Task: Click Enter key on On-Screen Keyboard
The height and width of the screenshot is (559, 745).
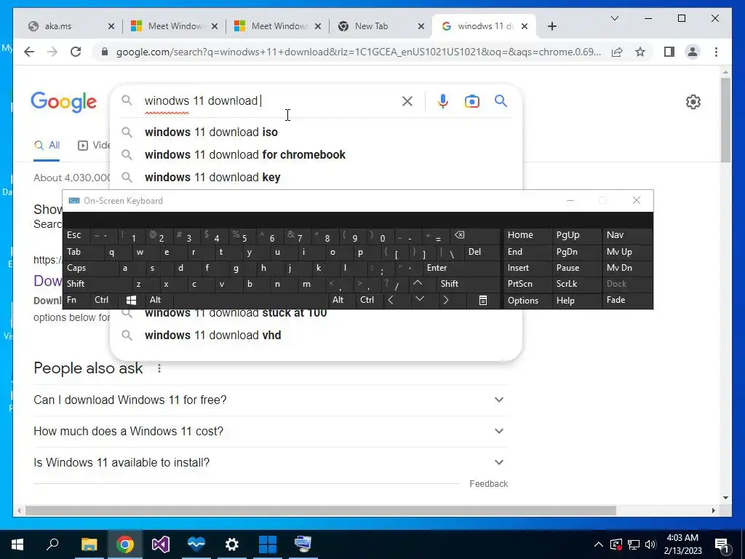Action: pos(461,268)
